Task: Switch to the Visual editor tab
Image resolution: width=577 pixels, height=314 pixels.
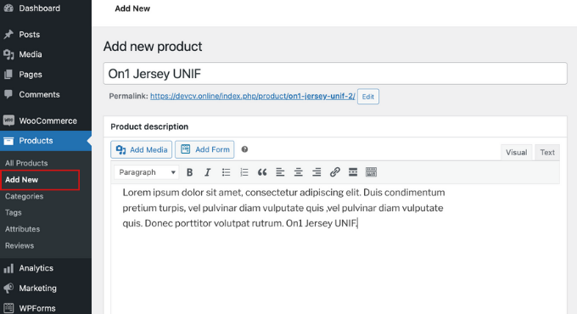Action: [x=516, y=153]
